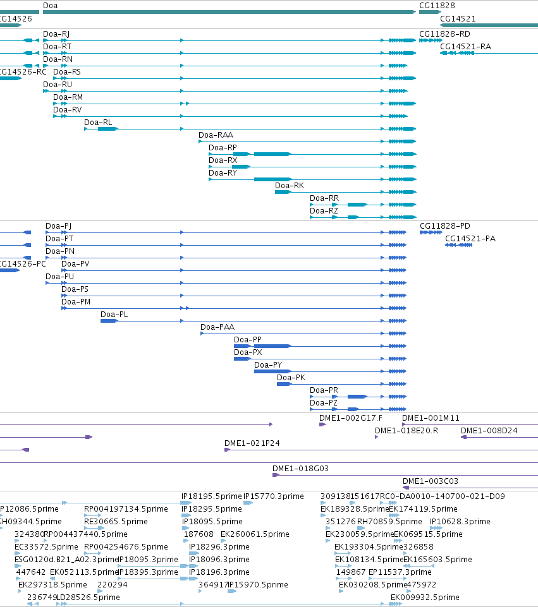Click the Doa-PJ protein label
The height and width of the screenshot is (607, 538).
coord(59,226)
